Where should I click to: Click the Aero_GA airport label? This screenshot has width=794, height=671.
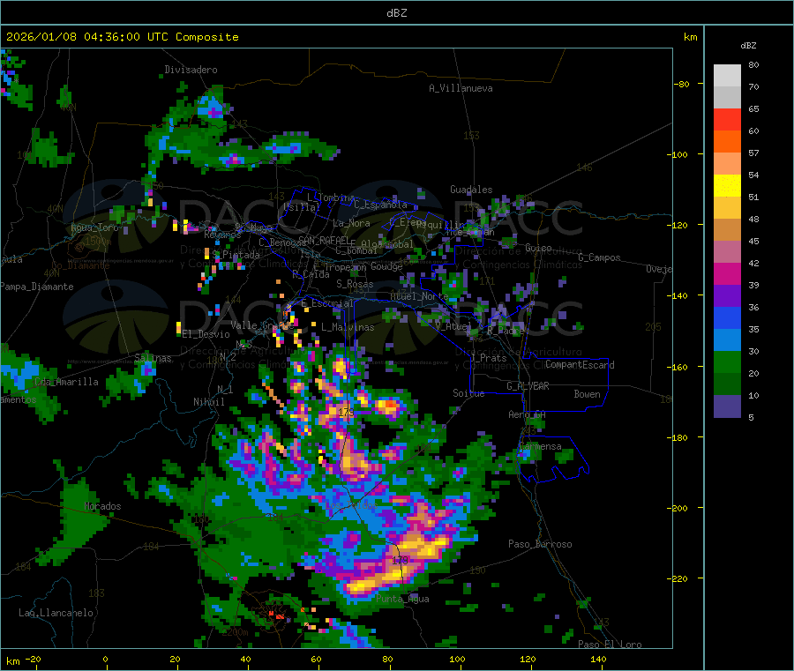tap(528, 414)
